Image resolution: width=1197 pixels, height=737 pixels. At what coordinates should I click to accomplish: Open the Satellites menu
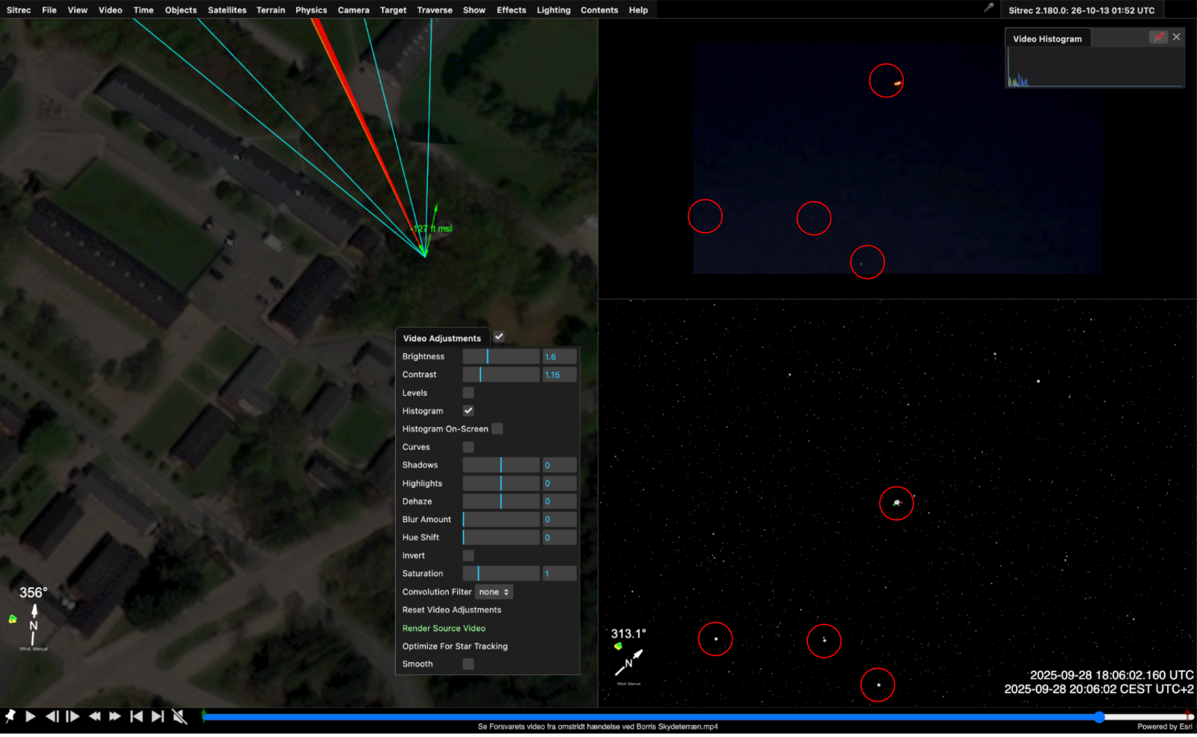tap(227, 10)
